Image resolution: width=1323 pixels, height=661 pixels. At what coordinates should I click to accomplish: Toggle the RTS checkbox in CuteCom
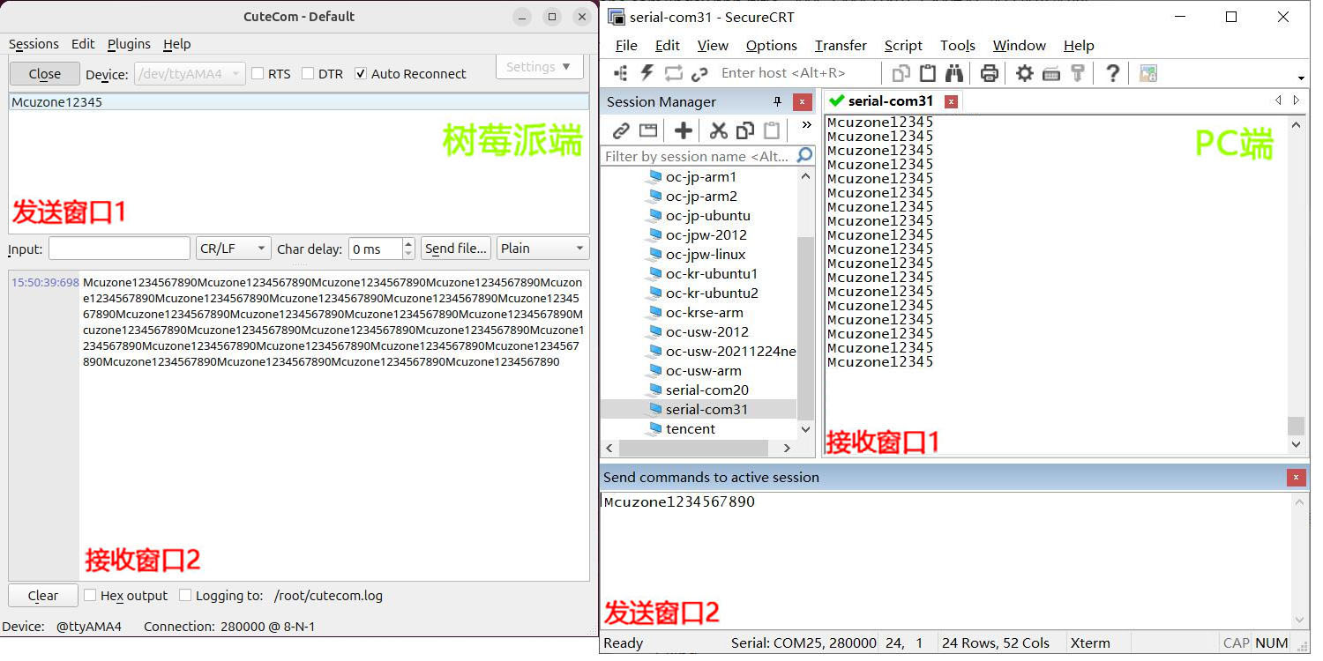point(258,74)
